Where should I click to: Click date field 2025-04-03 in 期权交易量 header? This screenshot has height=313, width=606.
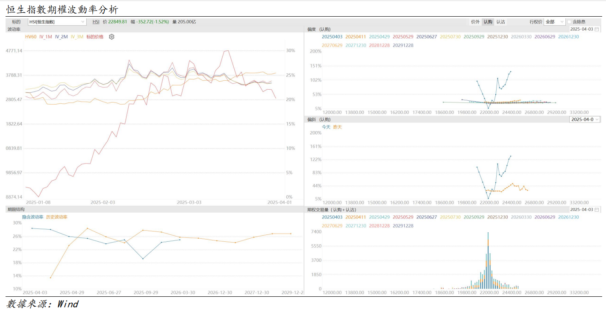(x=582, y=210)
